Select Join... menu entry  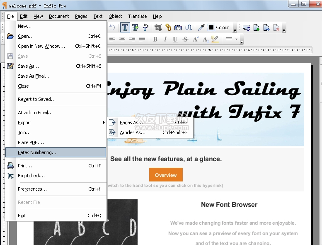[56, 132]
